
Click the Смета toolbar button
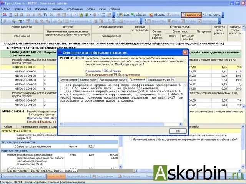(x=173, y=15)
